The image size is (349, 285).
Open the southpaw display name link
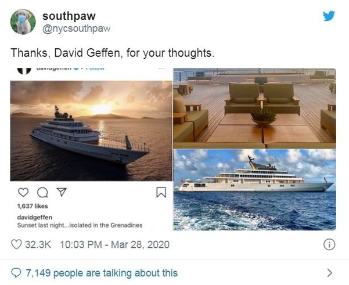click(x=69, y=16)
